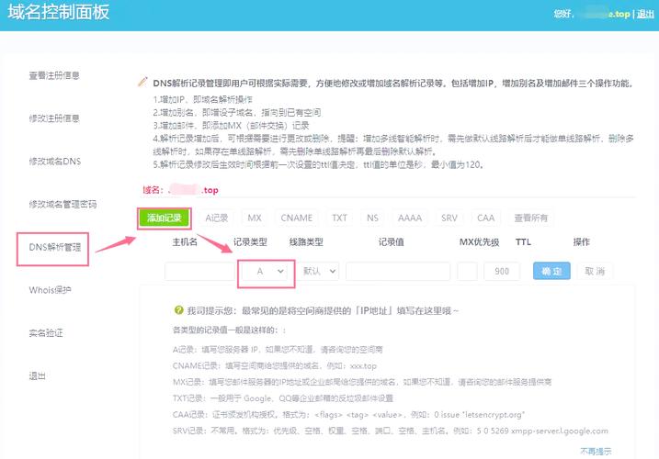View AAAA records tab
Viewport: 659px width, 459px height.
(x=410, y=218)
